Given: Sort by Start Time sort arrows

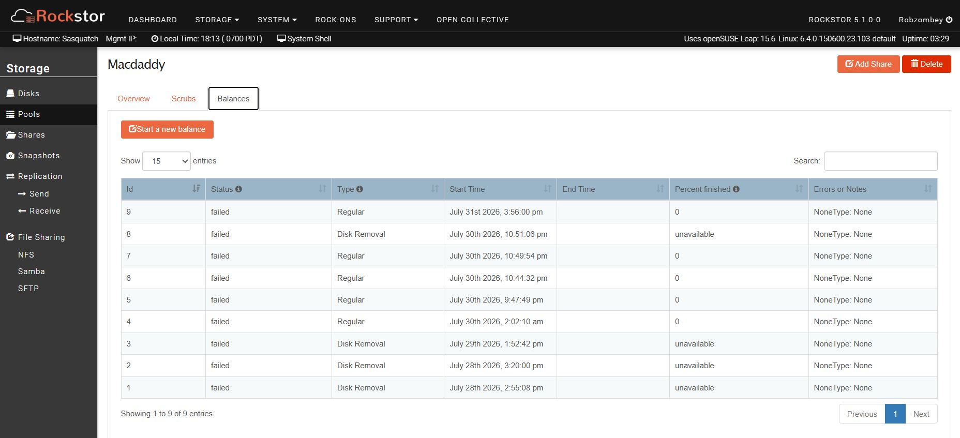Looking at the screenshot, I should point(547,189).
